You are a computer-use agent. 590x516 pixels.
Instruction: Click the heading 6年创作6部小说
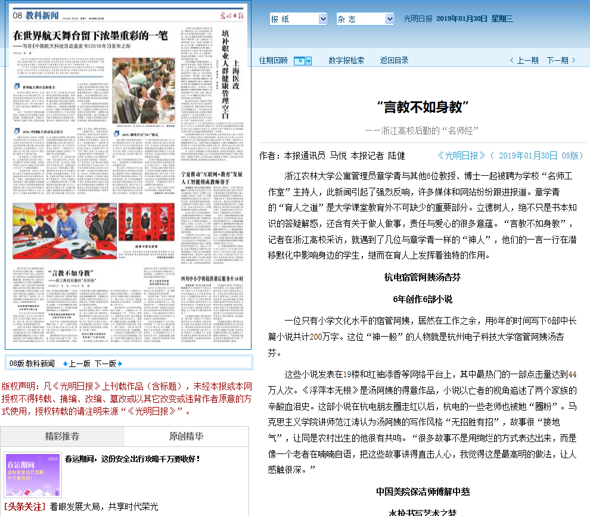pos(423,299)
